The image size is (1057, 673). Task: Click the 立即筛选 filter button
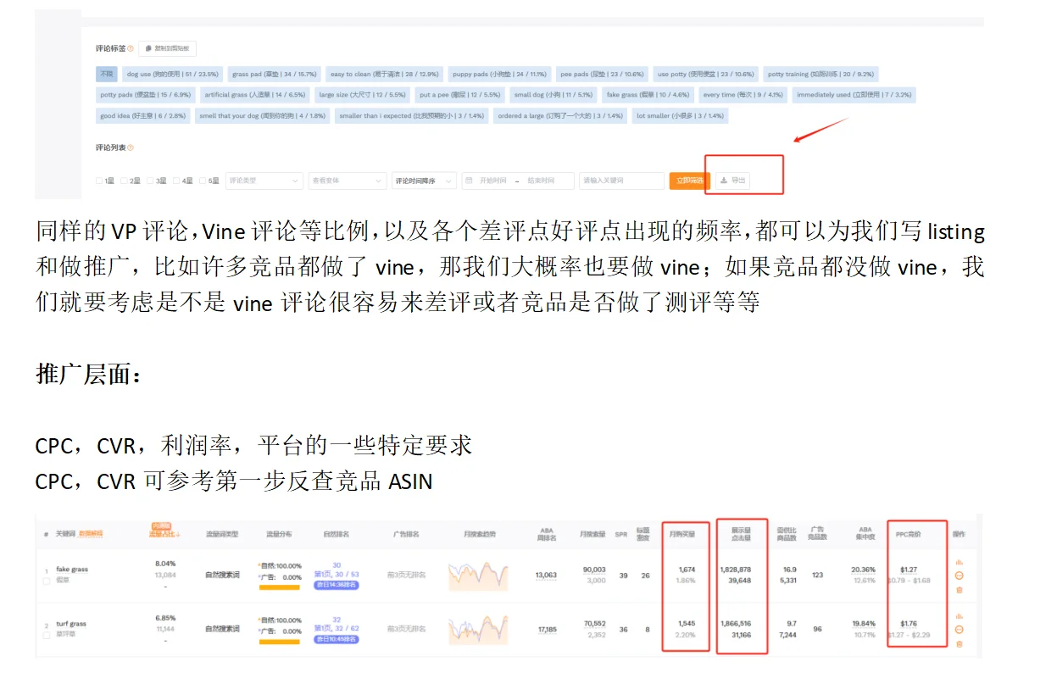point(688,180)
